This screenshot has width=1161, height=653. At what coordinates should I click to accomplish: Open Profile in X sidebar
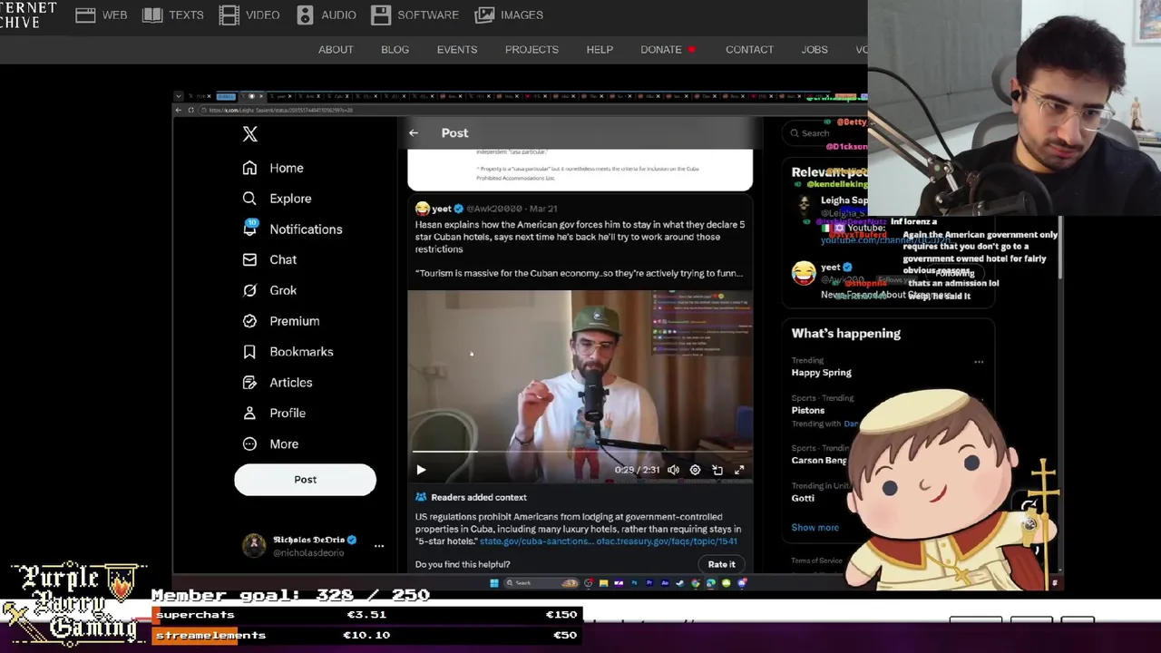(x=274, y=413)
